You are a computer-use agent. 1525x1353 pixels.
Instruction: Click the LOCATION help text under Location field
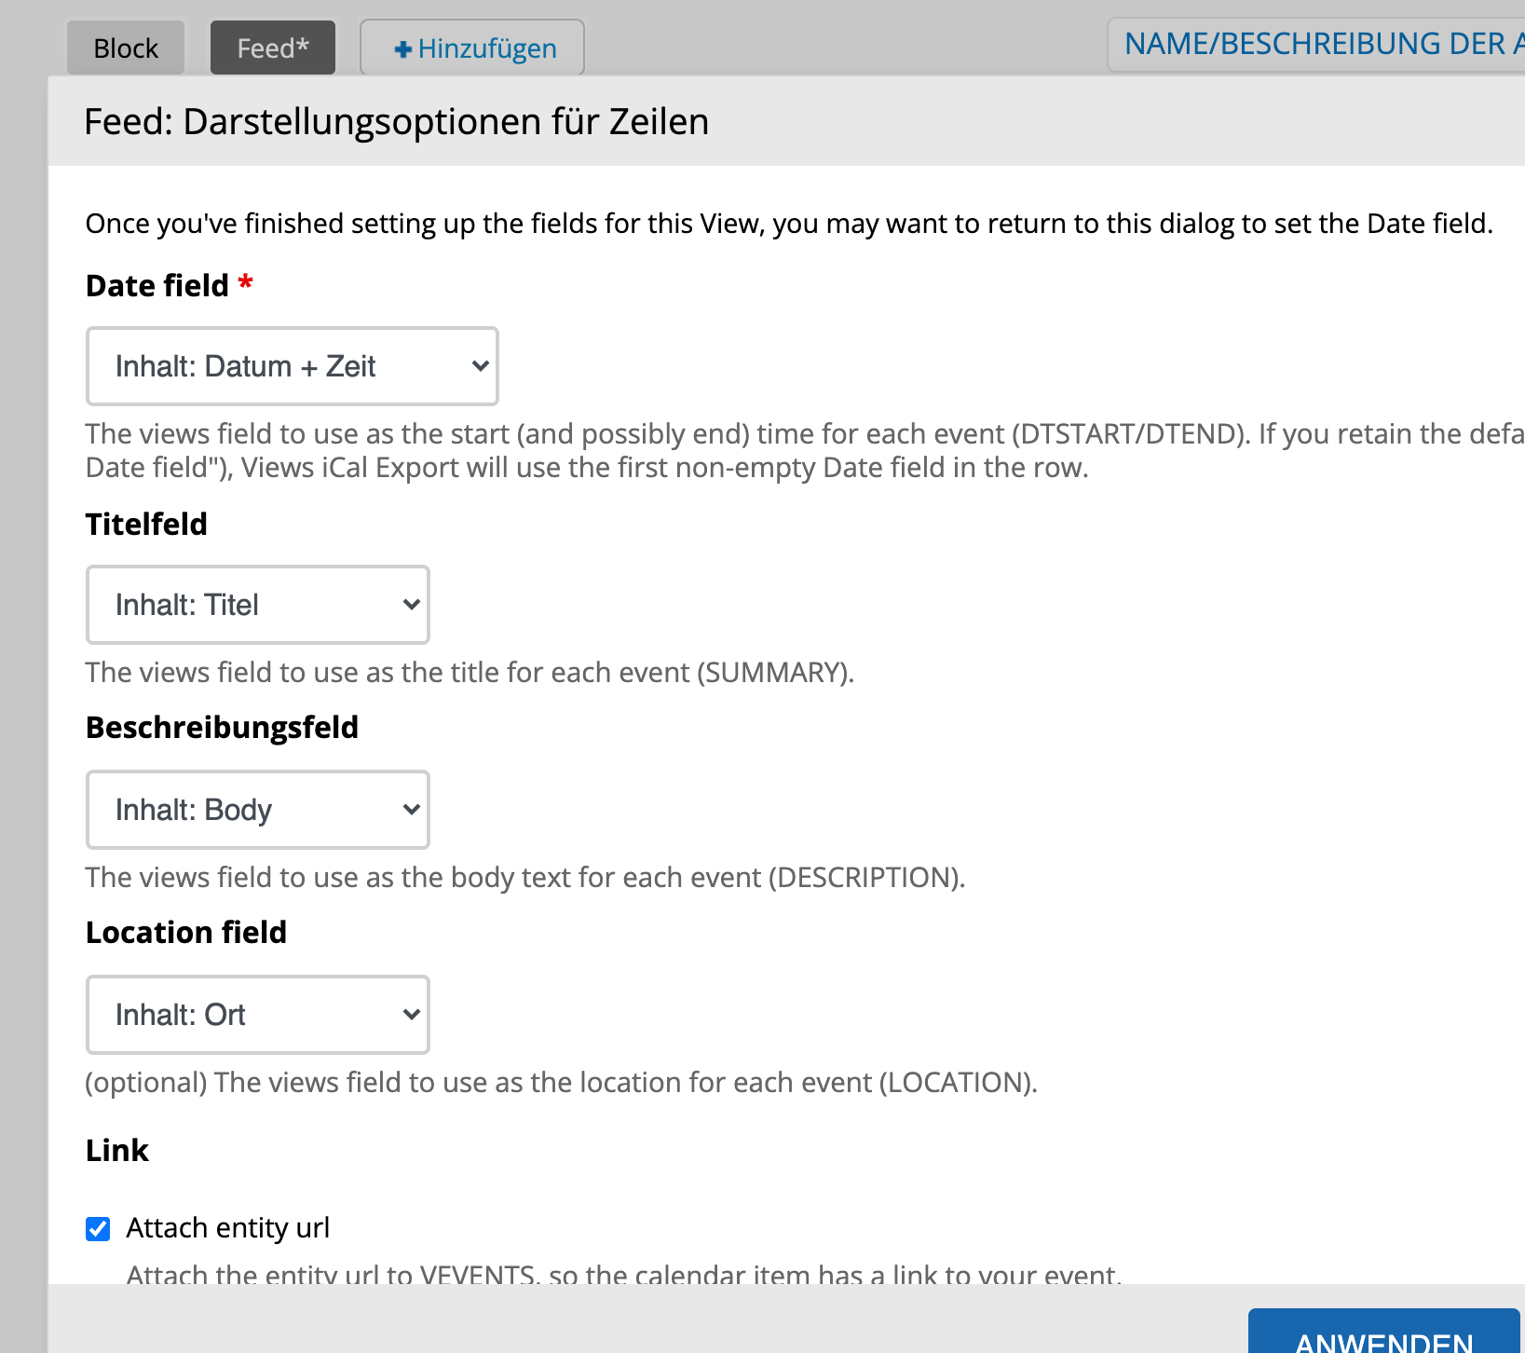[562, 1082]
